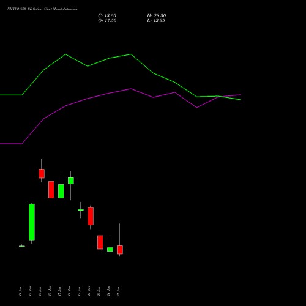Click the '12 Jun' date axis label
This screenshot has height=306, width=306.
pyautogui.click(x=30, y=291)
